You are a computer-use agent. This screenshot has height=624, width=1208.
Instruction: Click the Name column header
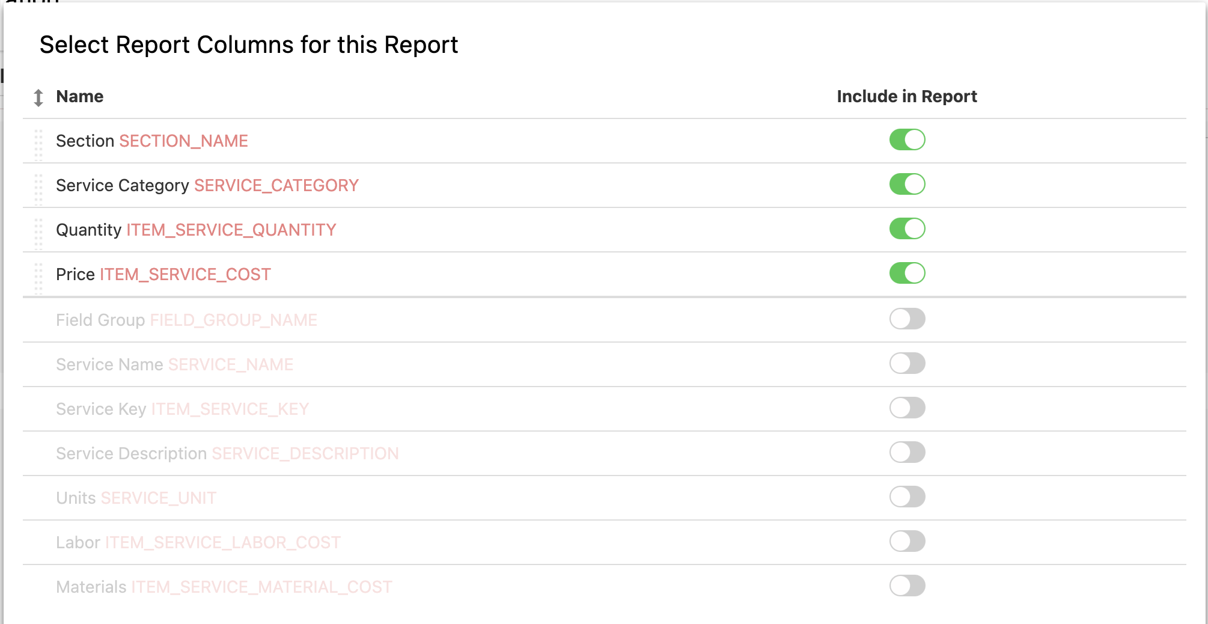[x=79, y=96]
